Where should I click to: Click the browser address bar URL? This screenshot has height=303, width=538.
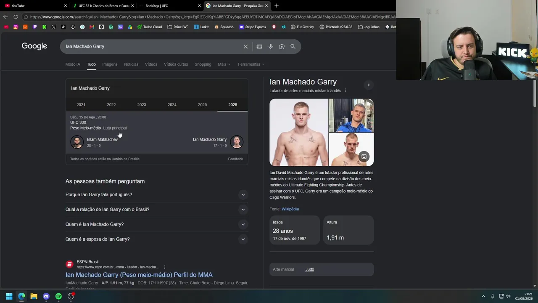212,17
